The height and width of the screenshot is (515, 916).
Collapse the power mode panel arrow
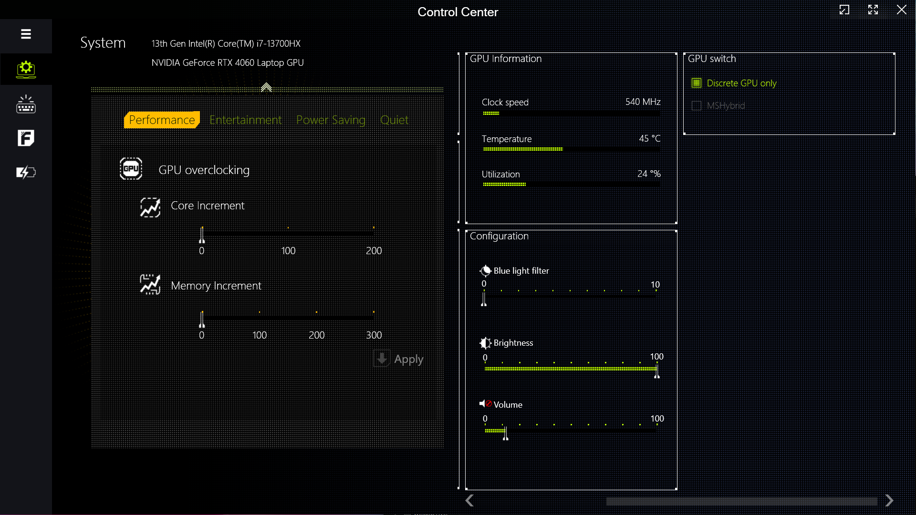coord(266,87)
